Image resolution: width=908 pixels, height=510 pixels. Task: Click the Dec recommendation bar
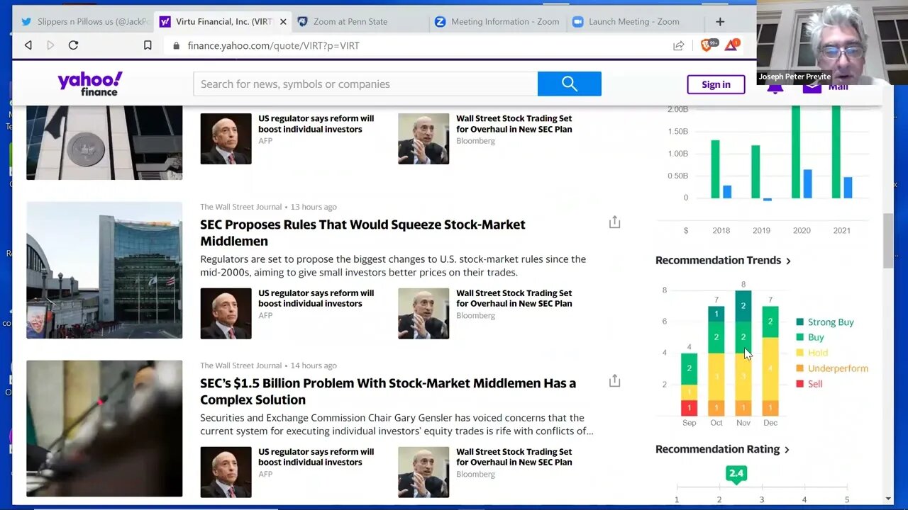pyautogui.click(x=770, y=361)
